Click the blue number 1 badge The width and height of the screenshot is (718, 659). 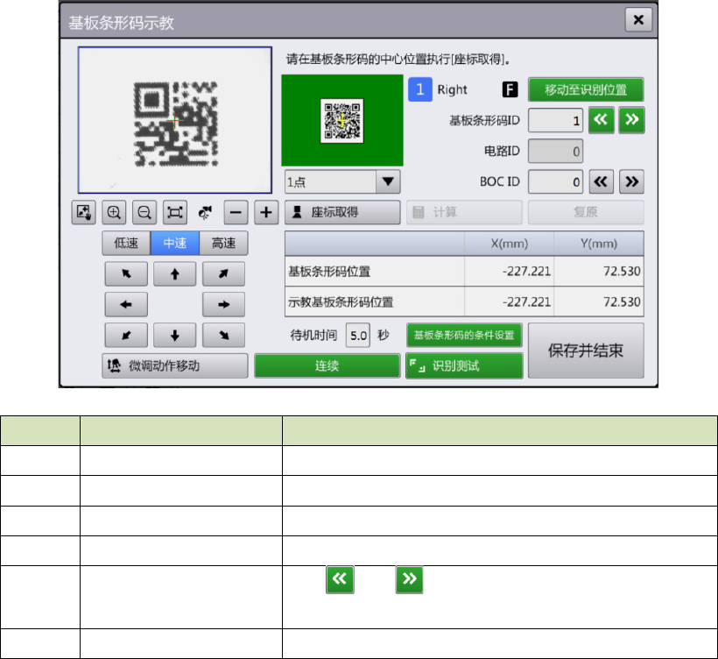tap(420, 89)
